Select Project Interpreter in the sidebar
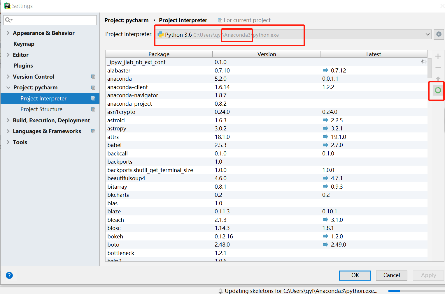Image resolution: width=445 pixels, height=294 pixels. [x=50, y=98]
